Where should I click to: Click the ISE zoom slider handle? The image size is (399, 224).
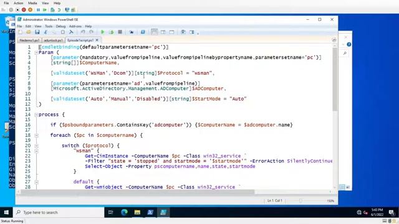click(x=300, y=200)
